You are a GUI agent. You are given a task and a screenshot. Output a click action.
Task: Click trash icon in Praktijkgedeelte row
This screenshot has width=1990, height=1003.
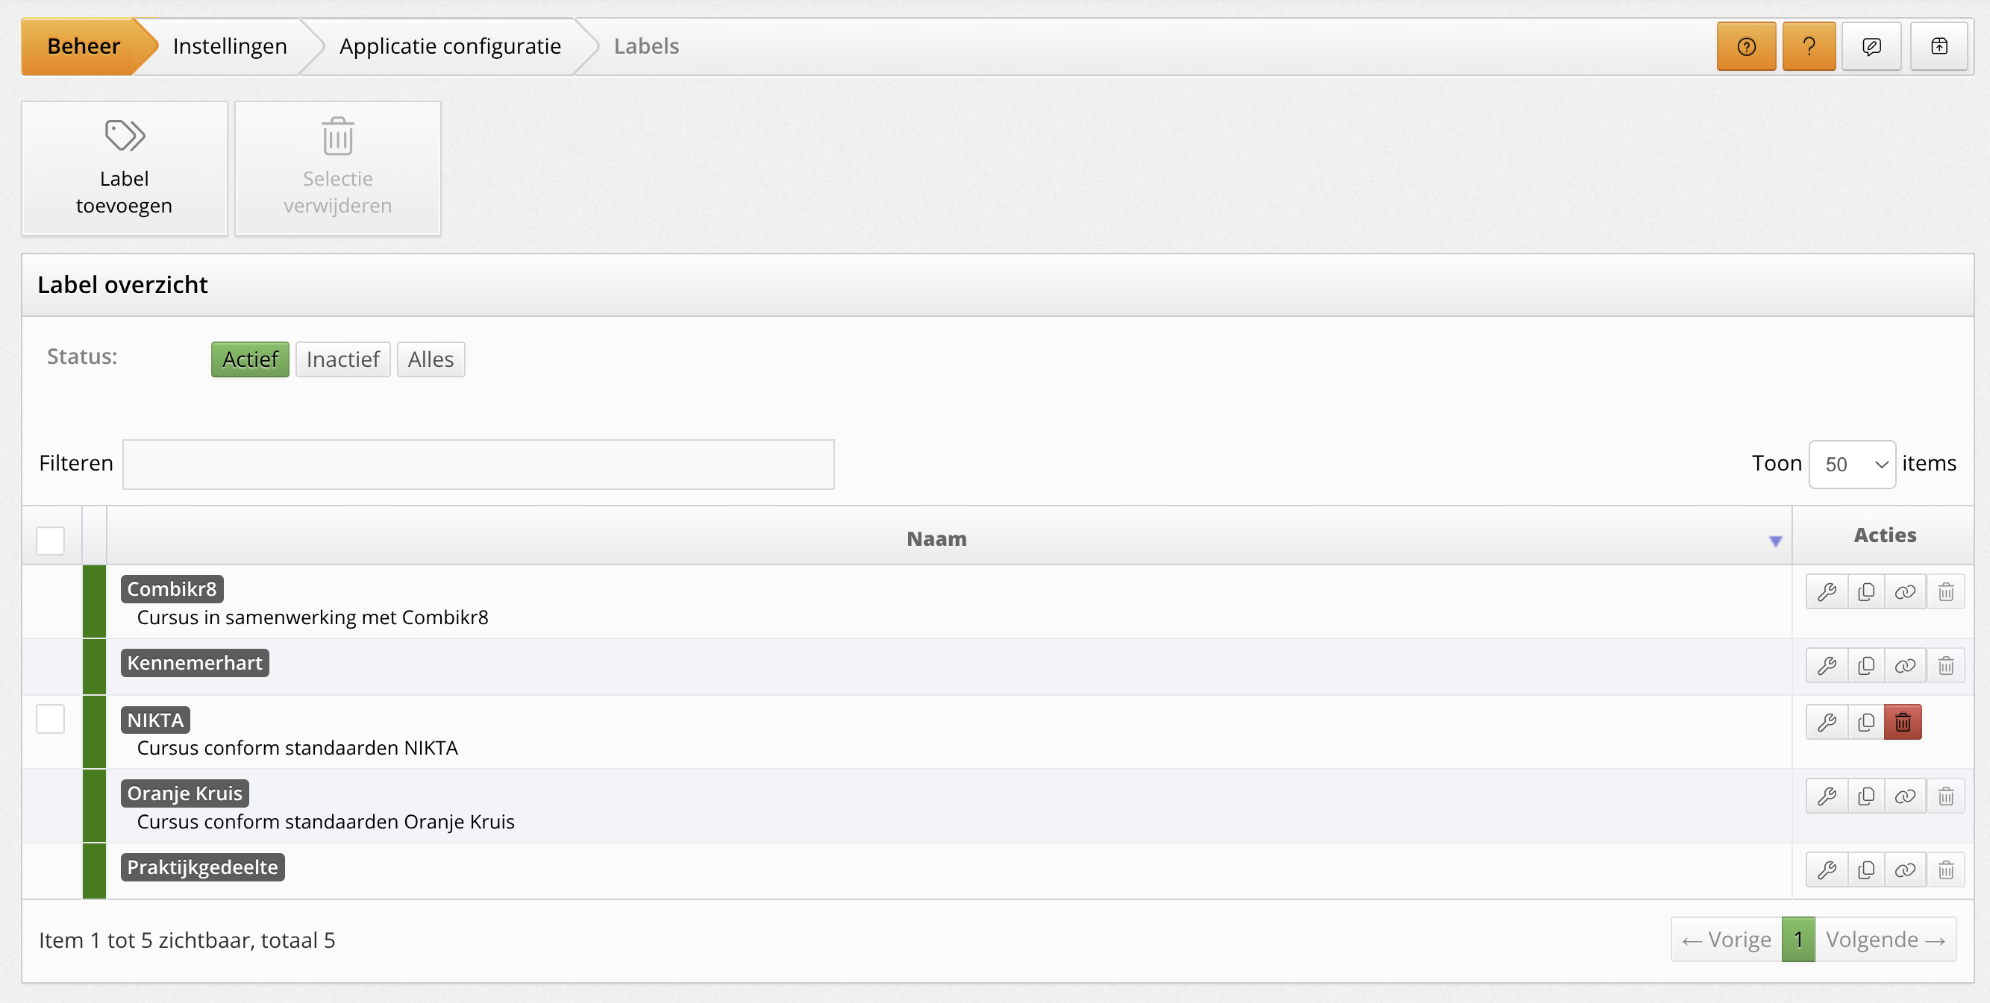point(1945,870)
